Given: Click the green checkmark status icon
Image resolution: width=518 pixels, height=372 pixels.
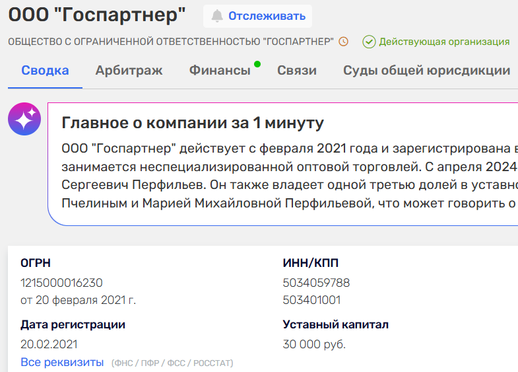Looking at the screenshot, I should [369, 42].
